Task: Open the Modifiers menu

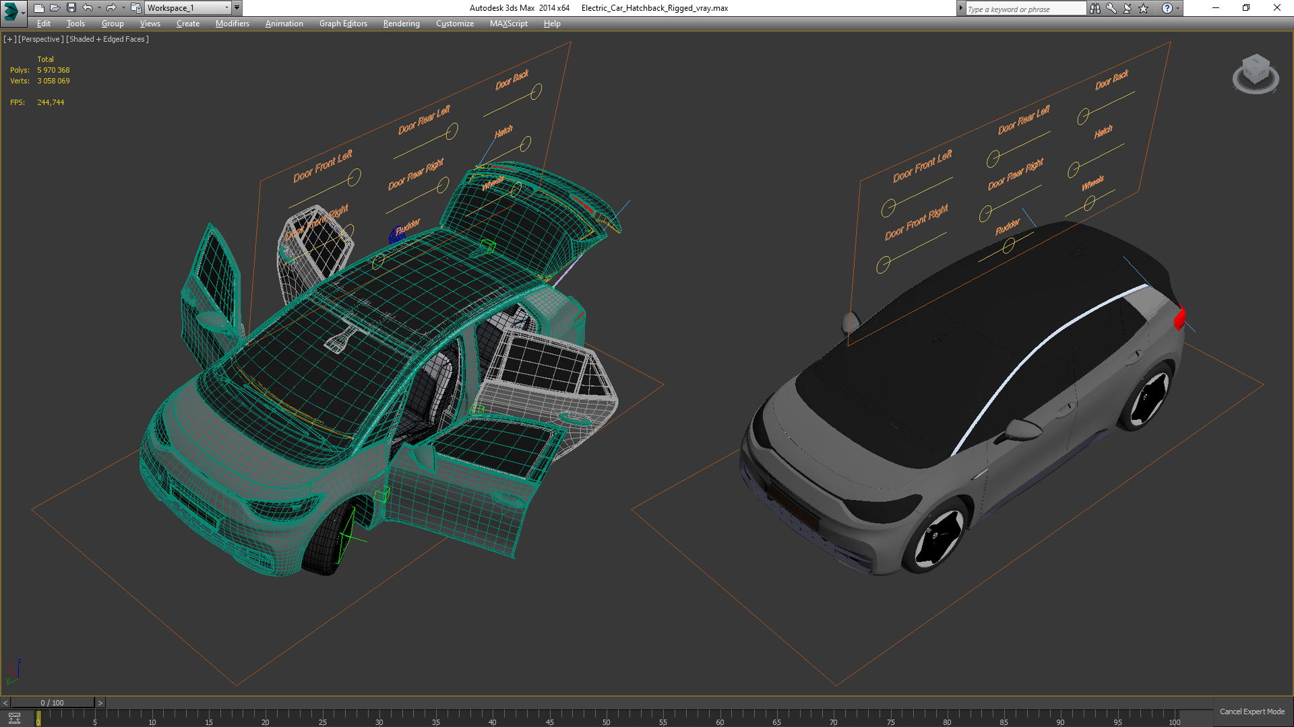Action: point(233,24)
